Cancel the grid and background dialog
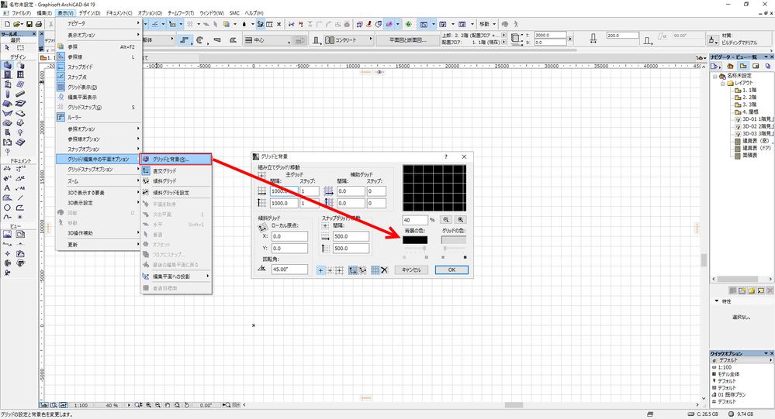The height and width of the screenshot is (419, 775). [x=411, y=270]
